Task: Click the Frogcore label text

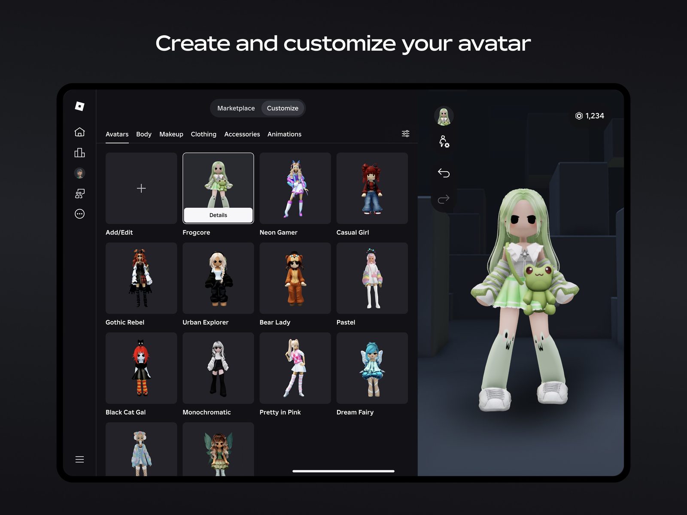Action: pos(196,232)
